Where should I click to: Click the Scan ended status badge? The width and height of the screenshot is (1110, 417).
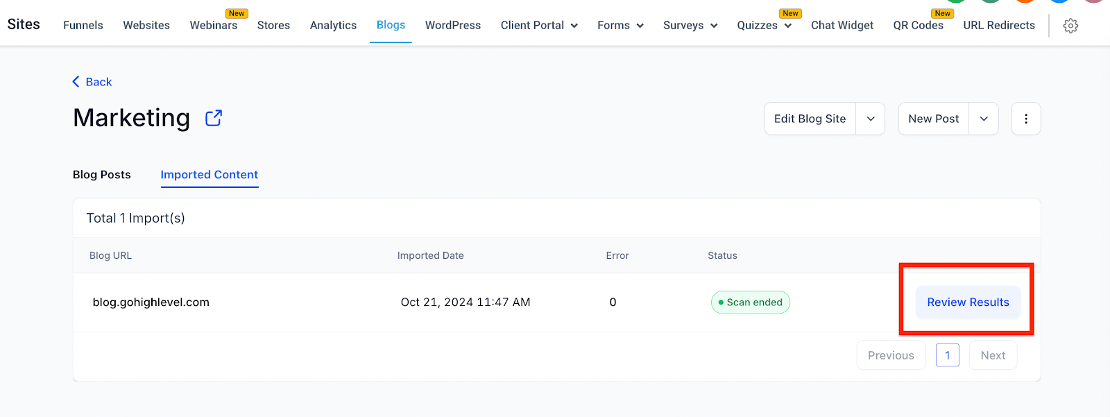click(x=751, y=303)
